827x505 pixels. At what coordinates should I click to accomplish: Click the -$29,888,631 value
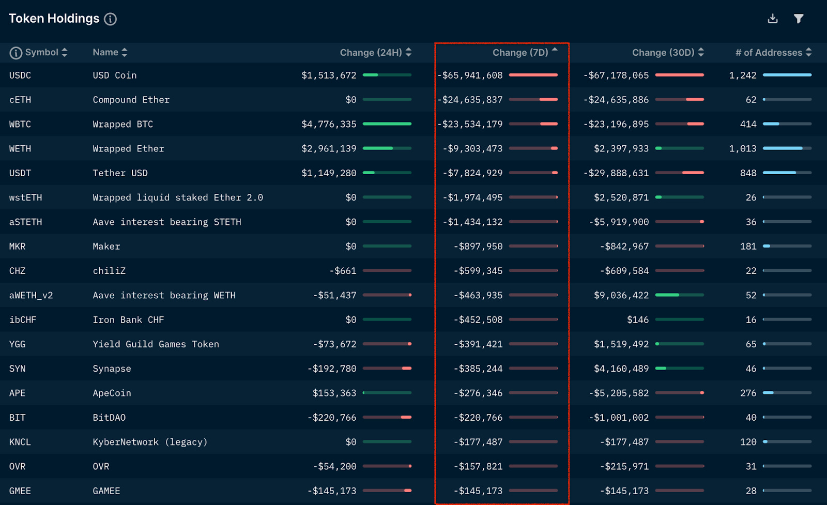[x=616, y=173]
